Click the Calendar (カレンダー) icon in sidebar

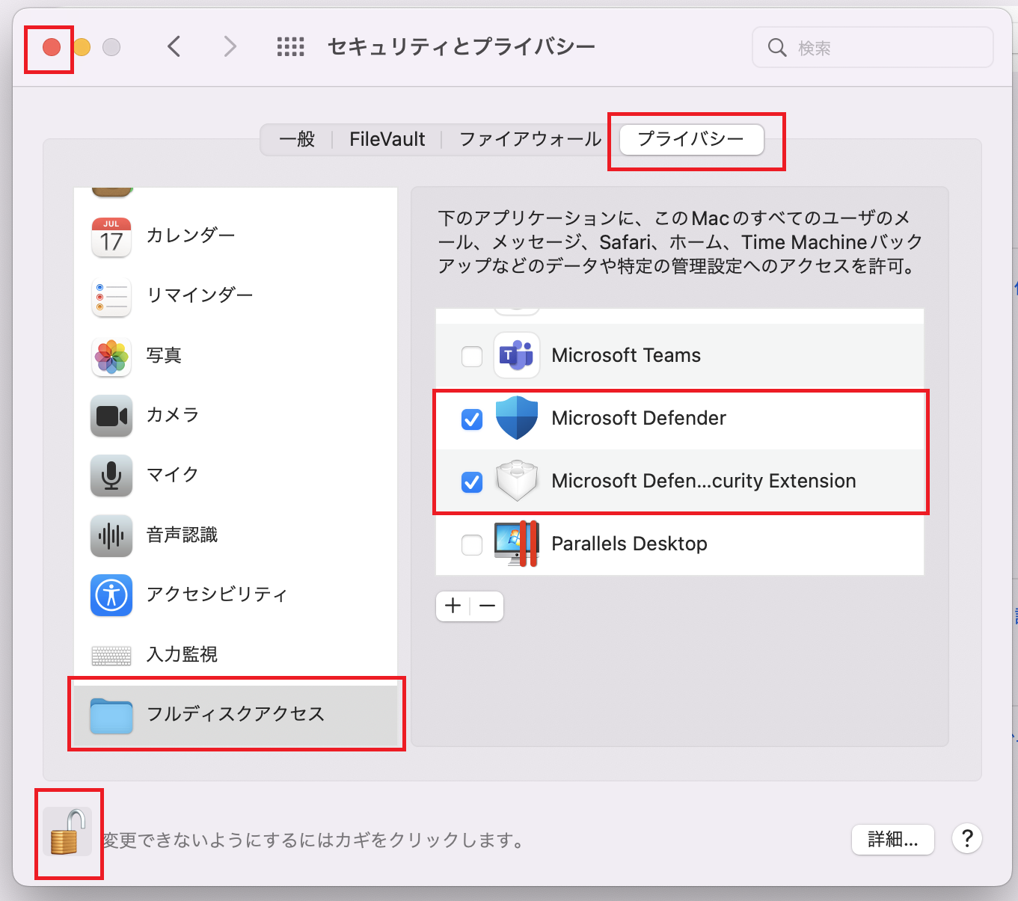coord(111,237)
